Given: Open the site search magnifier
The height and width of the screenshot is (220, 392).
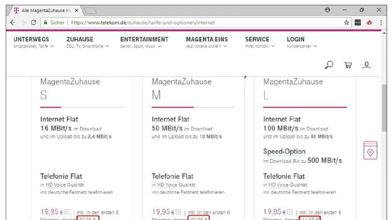Looking at the screenshot, I should pos(329,65).
